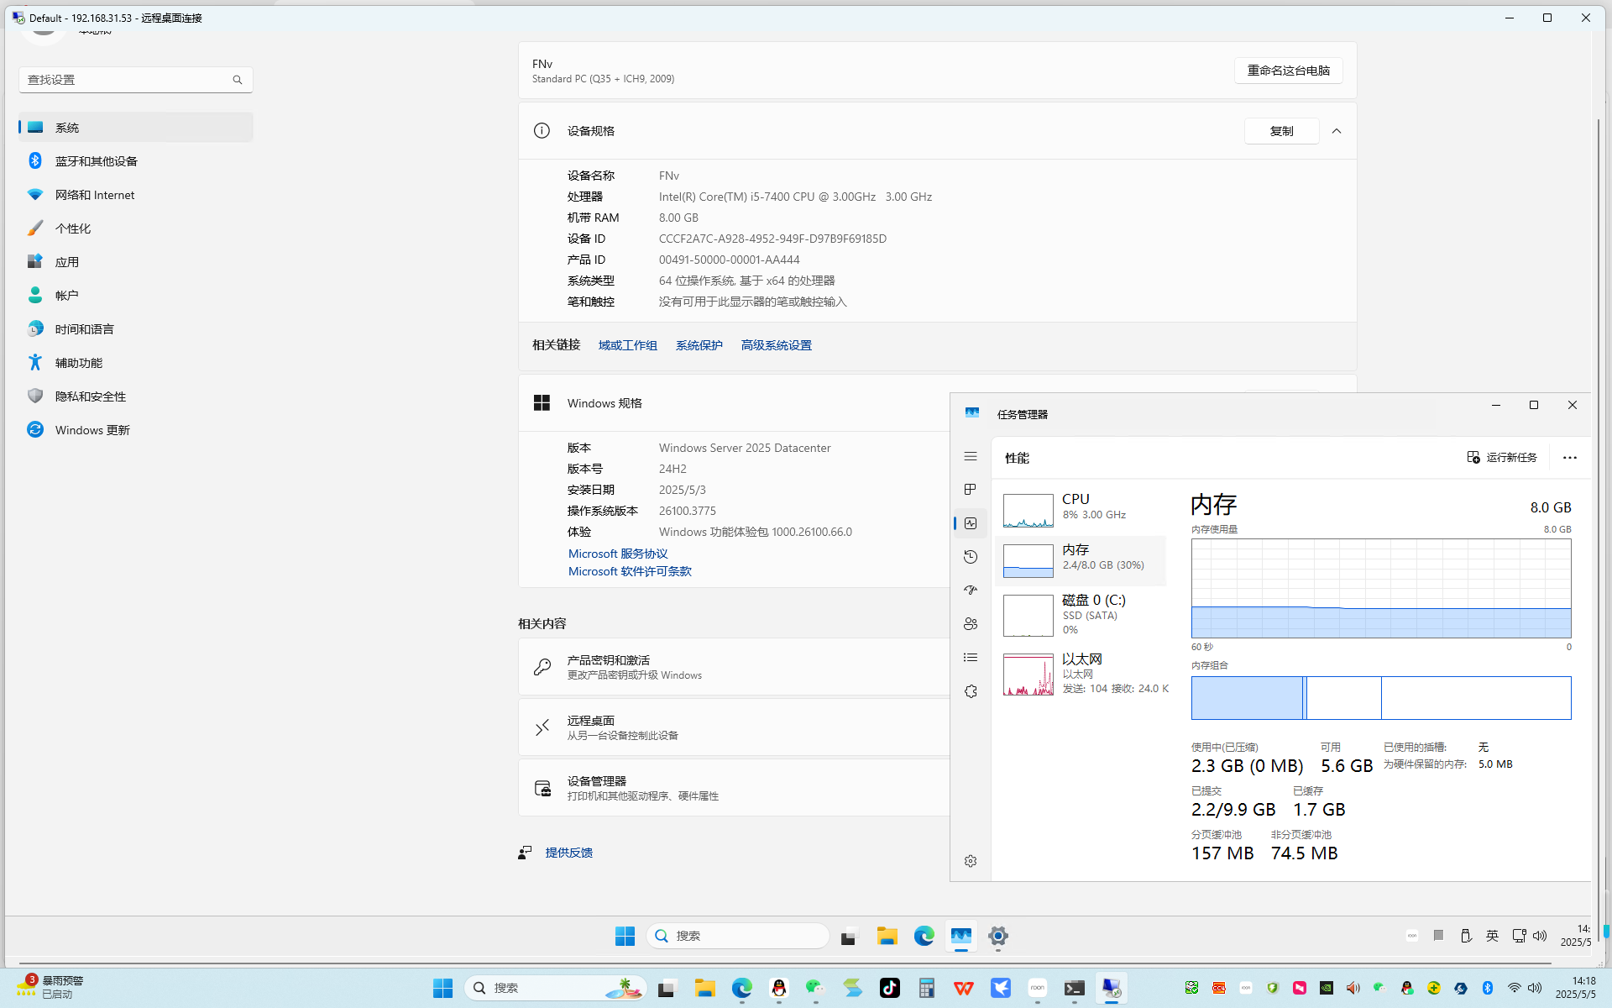Click Rename this PC button

click(1288, 71)
